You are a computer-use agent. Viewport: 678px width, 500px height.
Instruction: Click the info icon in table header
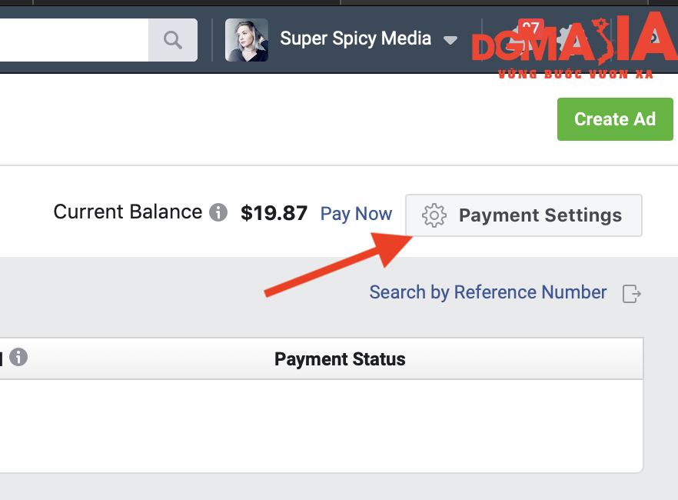[18, 357]
